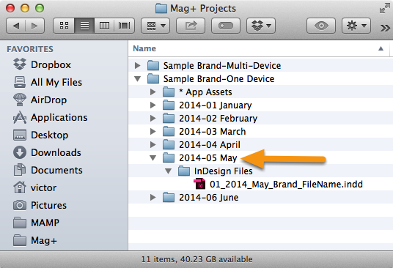Collapse the 2014-05 May folder
Screen dimensions: 393x268
[153, 158]
